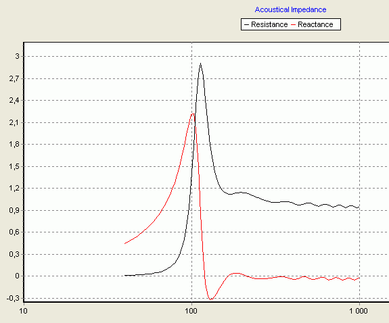
Task: Click the y-axis label 2,4
Action: [x=14, y=101]
